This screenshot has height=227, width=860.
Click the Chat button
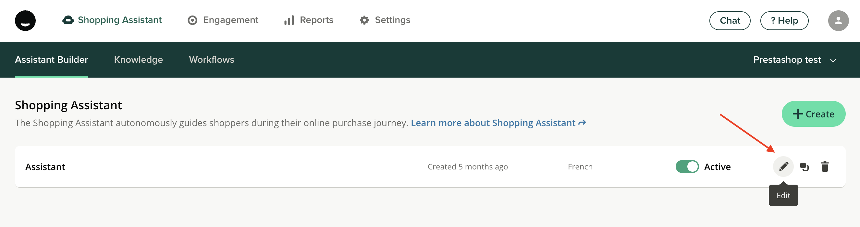tap(730, 21)
